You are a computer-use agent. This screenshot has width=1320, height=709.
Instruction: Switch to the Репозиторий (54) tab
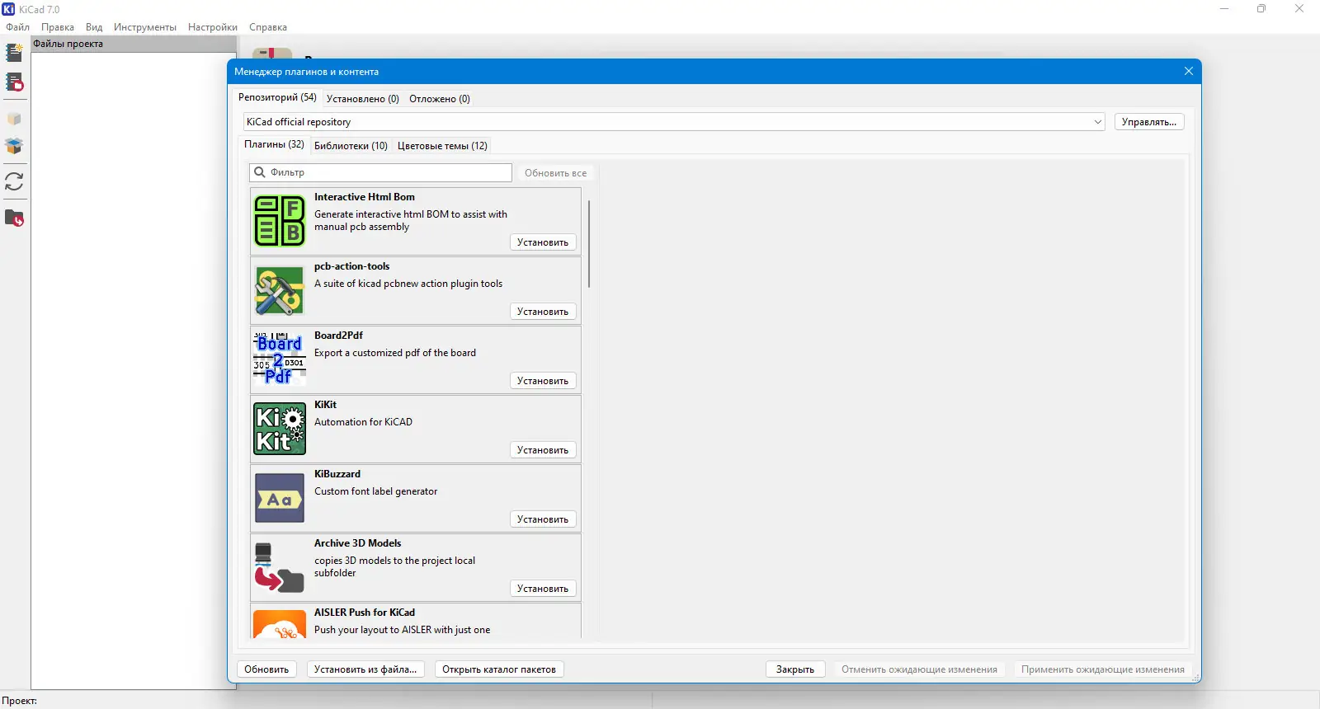(277, 97)
